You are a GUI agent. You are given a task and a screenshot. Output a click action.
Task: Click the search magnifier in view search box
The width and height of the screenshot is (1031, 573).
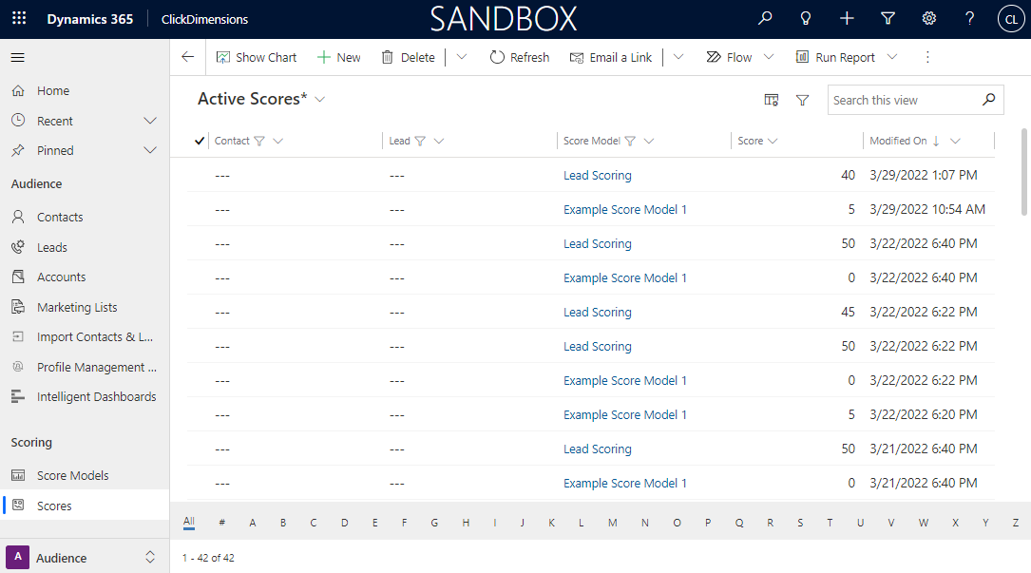tap(989, 100)
